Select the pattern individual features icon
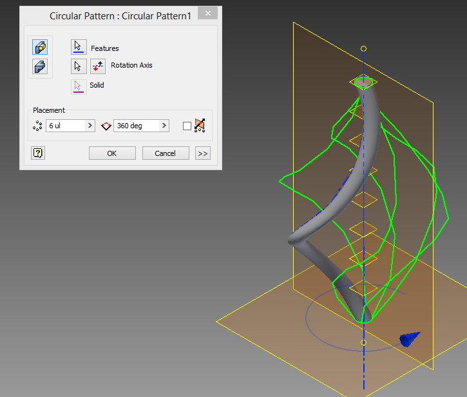 (x=40, y=47)
